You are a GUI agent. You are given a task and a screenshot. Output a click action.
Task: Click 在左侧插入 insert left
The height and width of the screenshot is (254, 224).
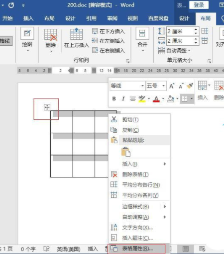pyautogui.click(x=109, y=41)
